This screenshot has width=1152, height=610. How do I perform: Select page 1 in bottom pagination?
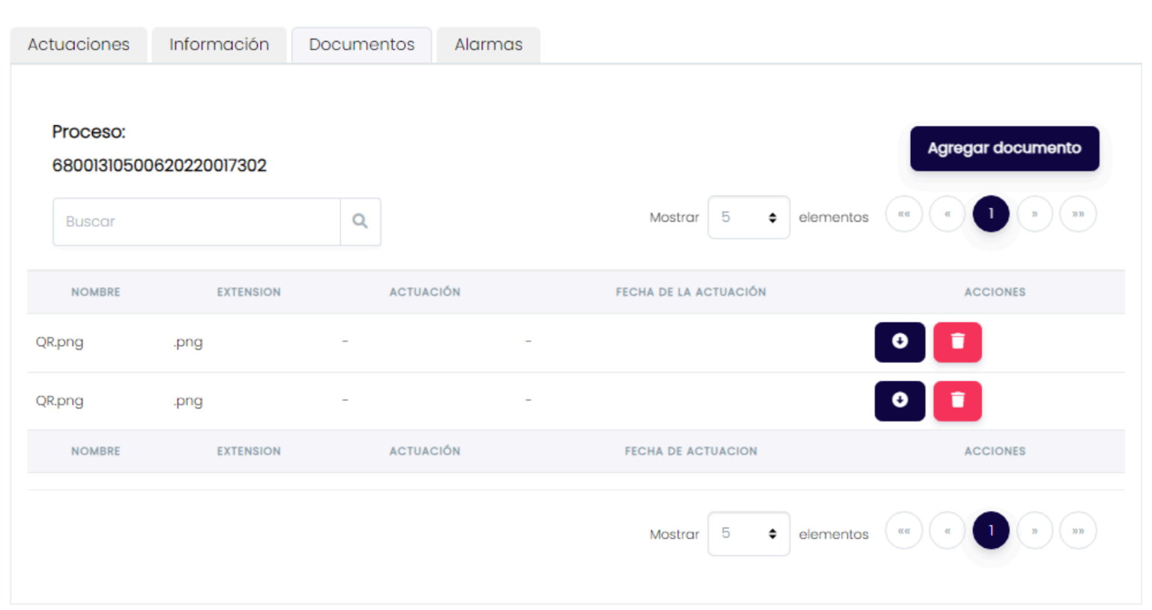pyautogui.click(x=991, y=531)
